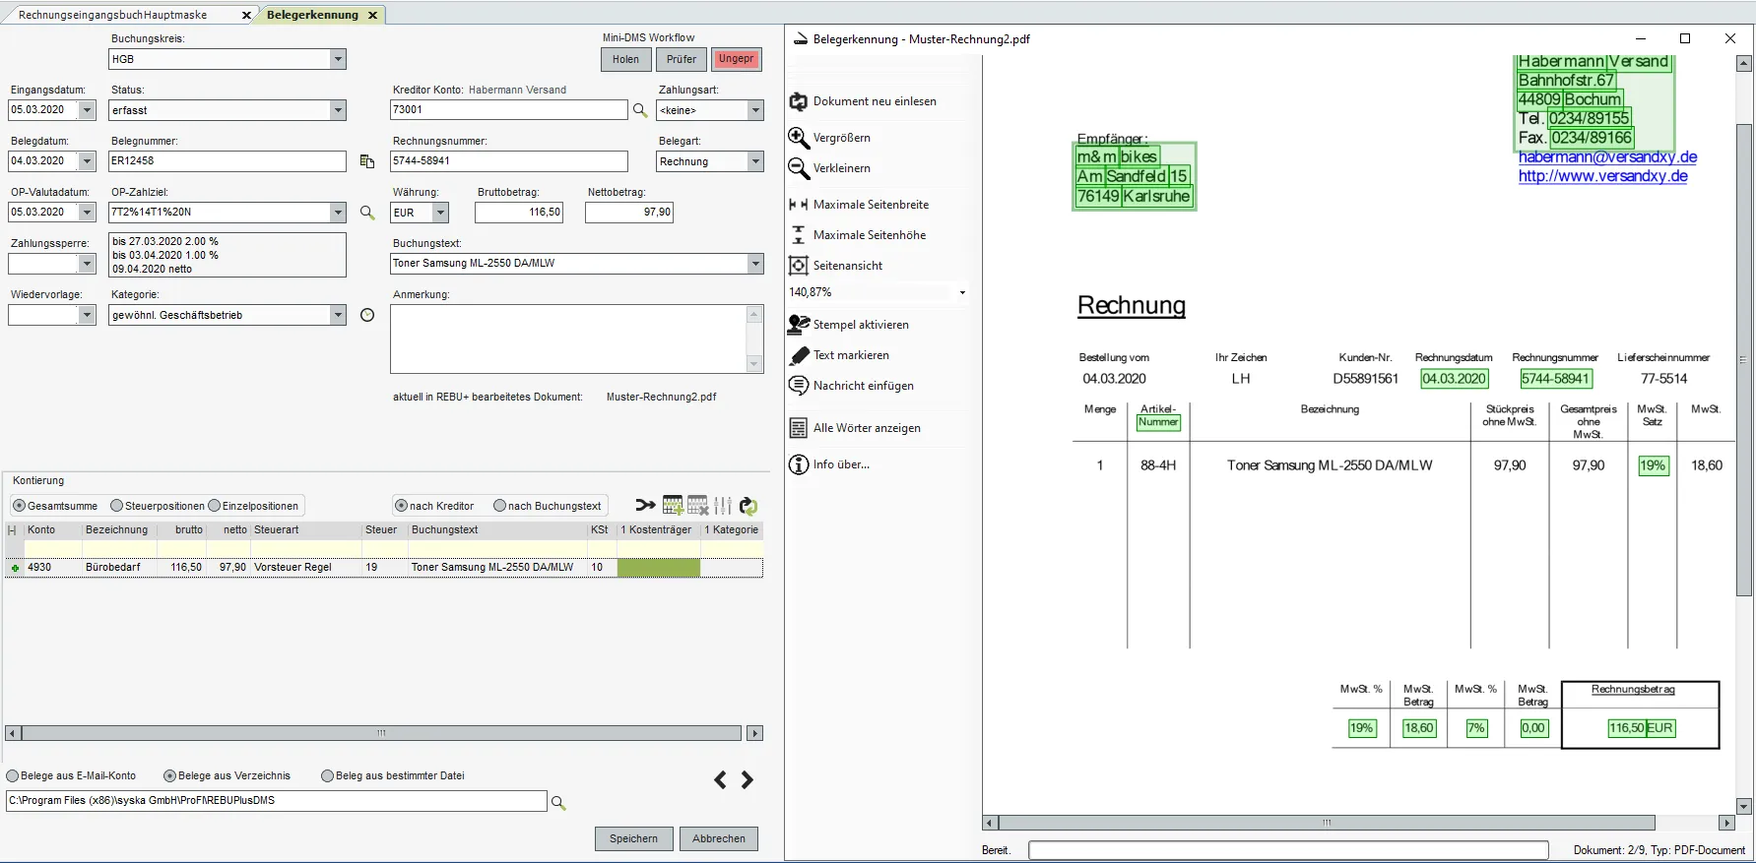The width and height of the screenshot is (1756, 863).
Task: Expand the Zahlungsart dropdown
Action: (755, 110)
